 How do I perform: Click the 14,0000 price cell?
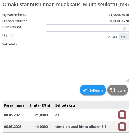(x=41, y=127)
